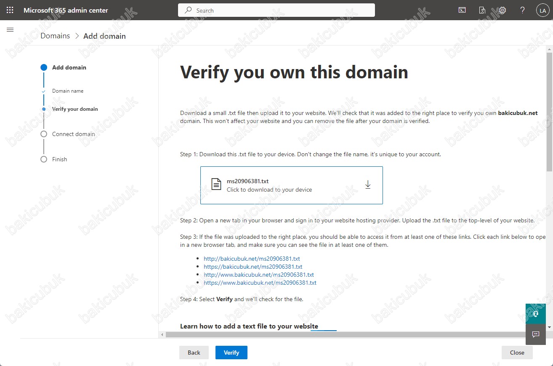Click Learn how to add a text file heading
553x366 pixels.
point(249,326)
